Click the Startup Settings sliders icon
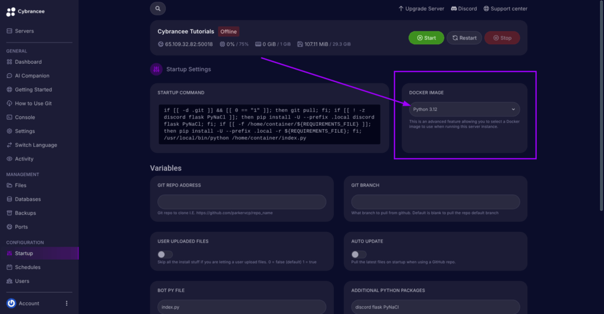The image size is (604, 314). tap(156, 69)
